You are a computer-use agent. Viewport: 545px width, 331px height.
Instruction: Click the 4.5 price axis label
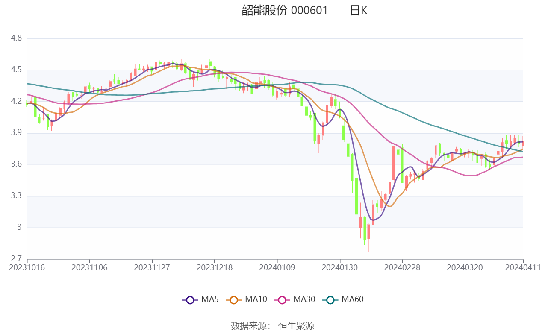click(16, 70)
